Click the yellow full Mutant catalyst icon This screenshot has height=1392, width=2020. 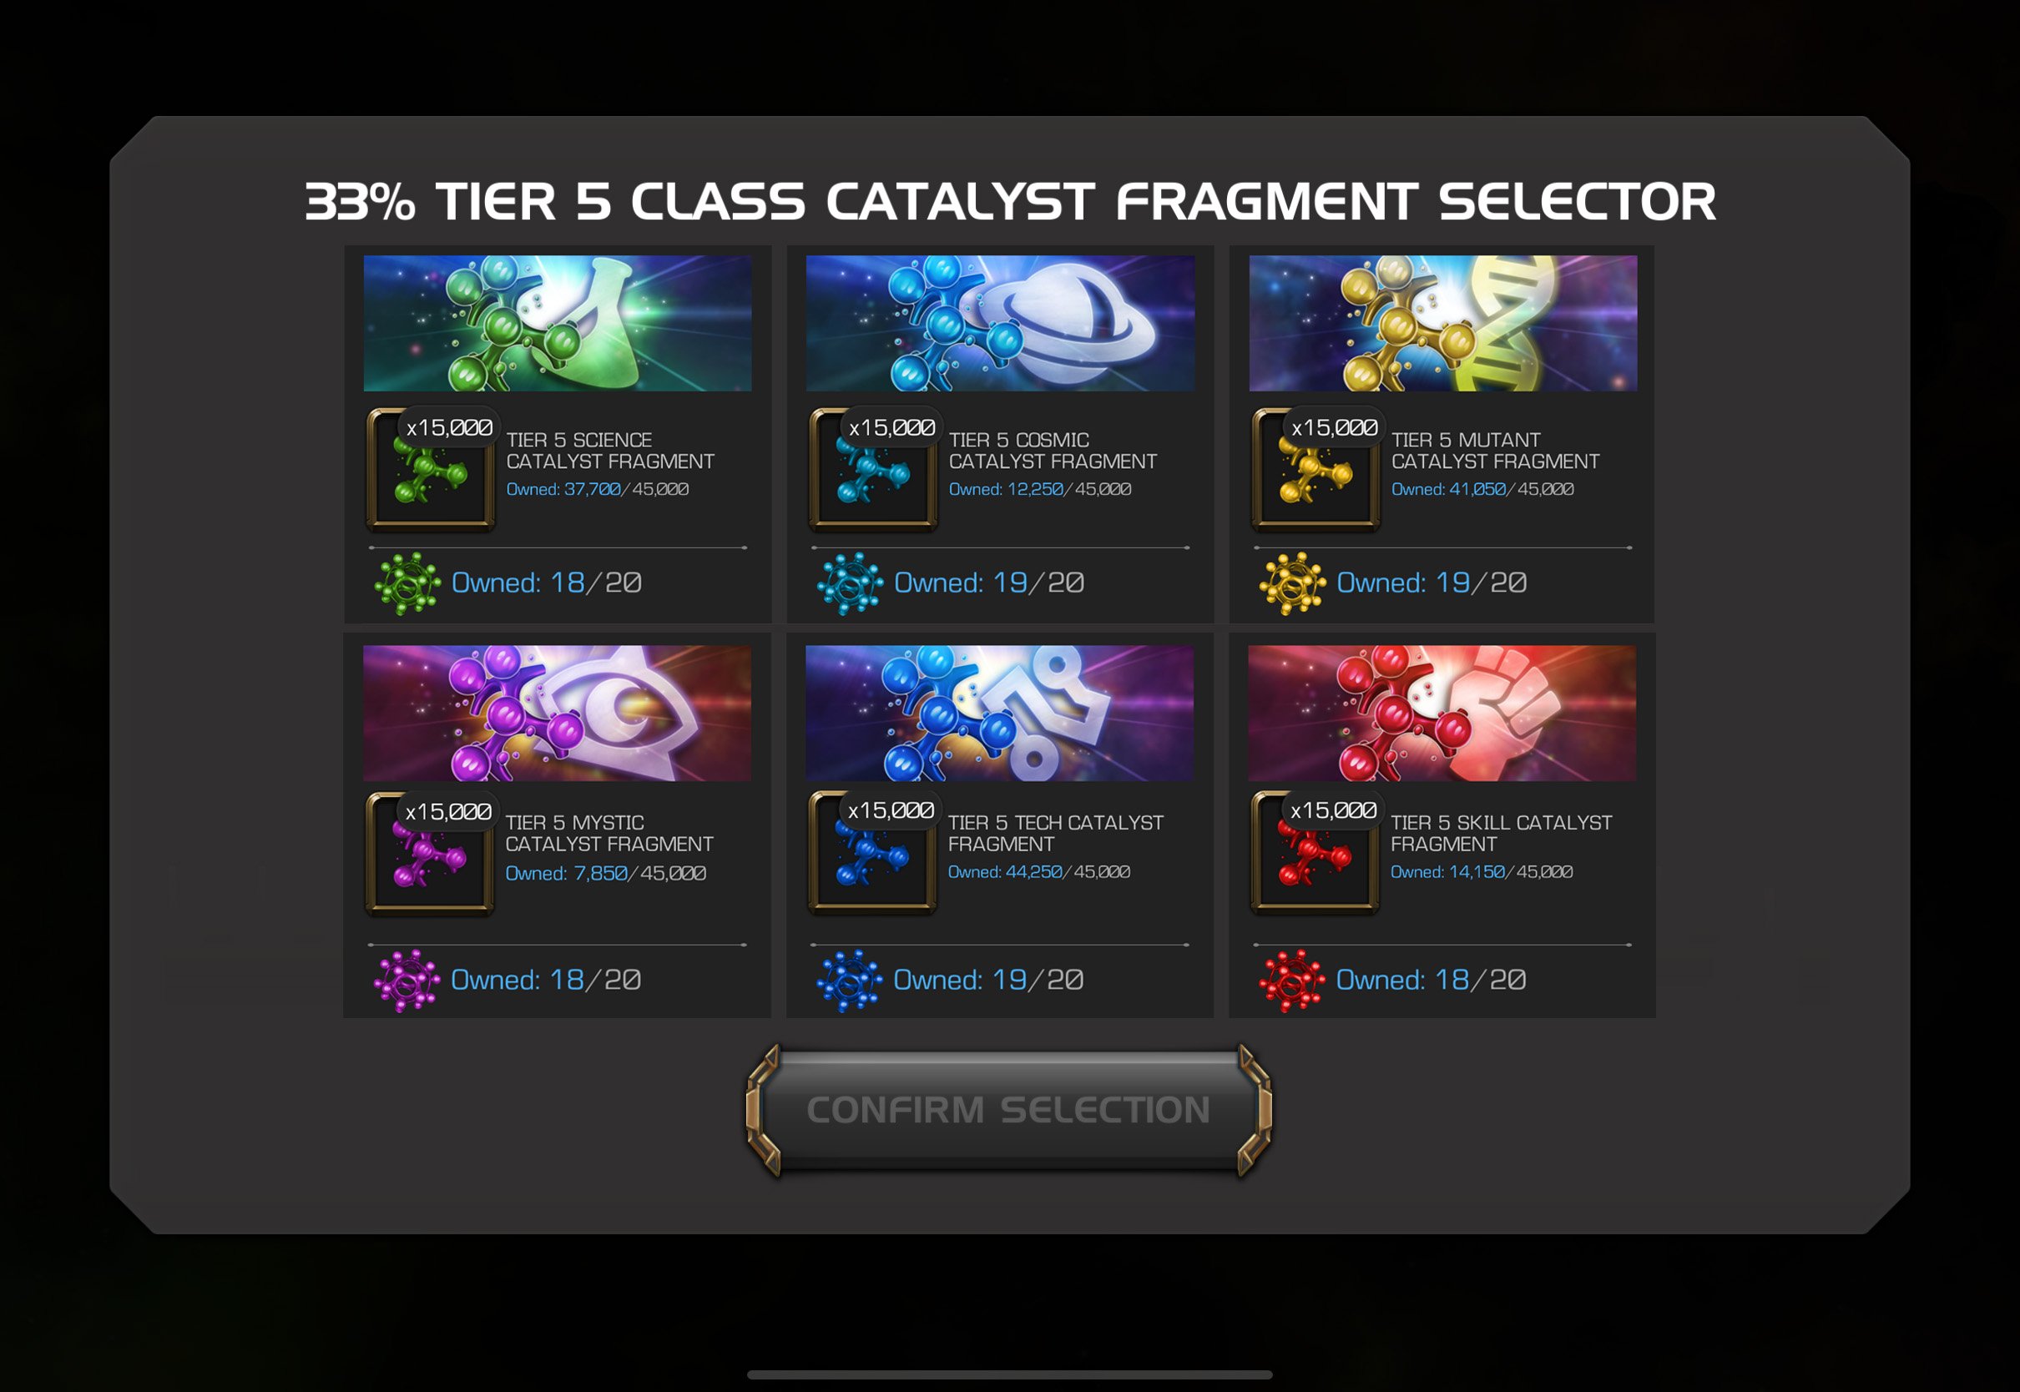pyautogui.click(x=1293, y=583)
